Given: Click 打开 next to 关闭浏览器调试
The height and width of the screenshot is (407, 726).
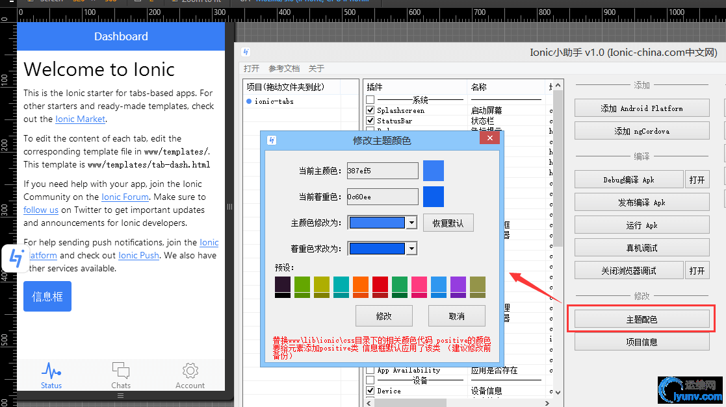Looking at the screenshot, I should pyautogui.click(x=697, y=270).
